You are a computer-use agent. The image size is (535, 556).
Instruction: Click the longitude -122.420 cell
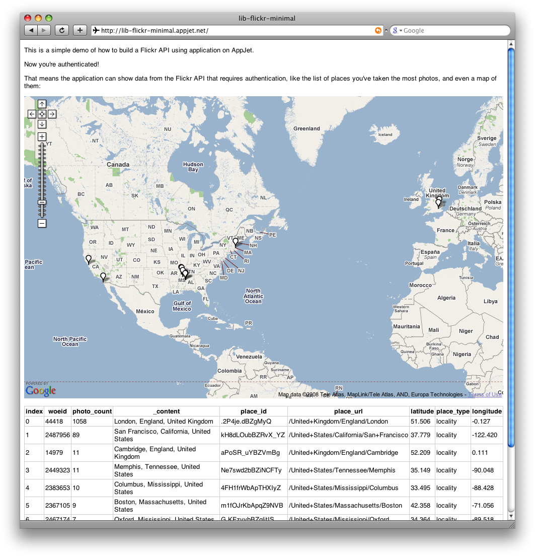(x=487, y=435)
